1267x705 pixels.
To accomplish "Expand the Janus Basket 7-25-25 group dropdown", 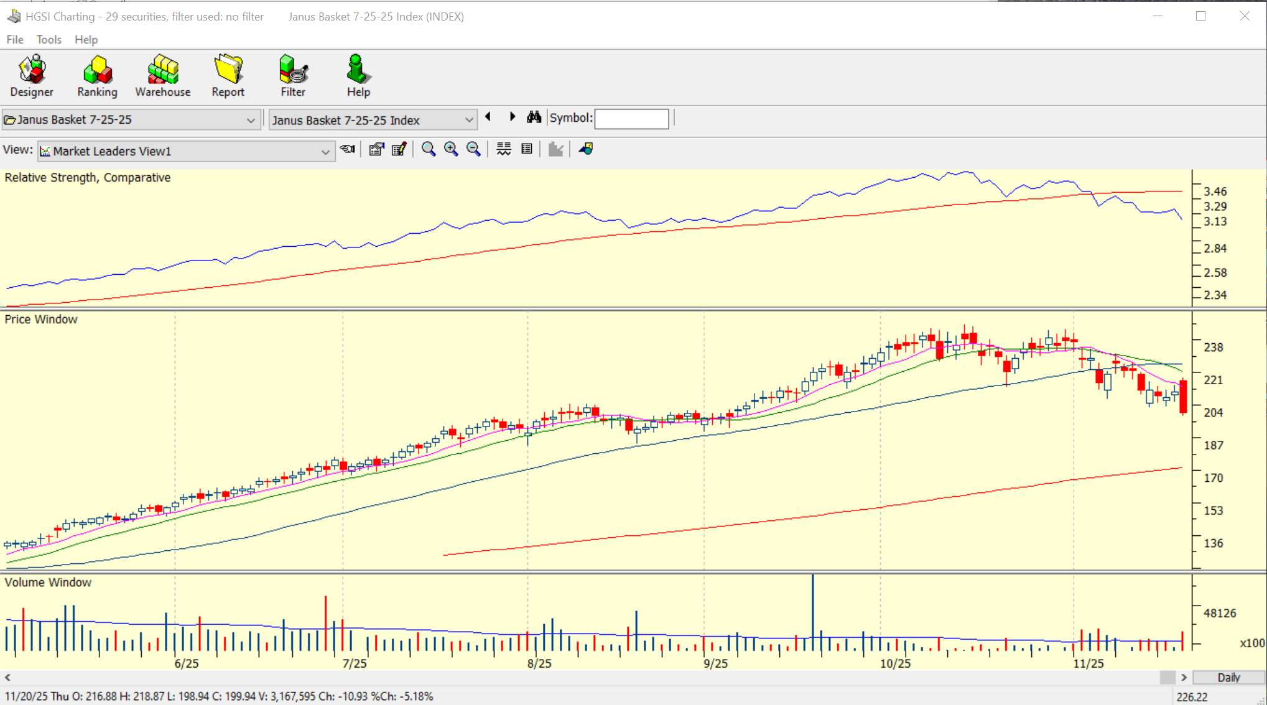I will (251, 120).
